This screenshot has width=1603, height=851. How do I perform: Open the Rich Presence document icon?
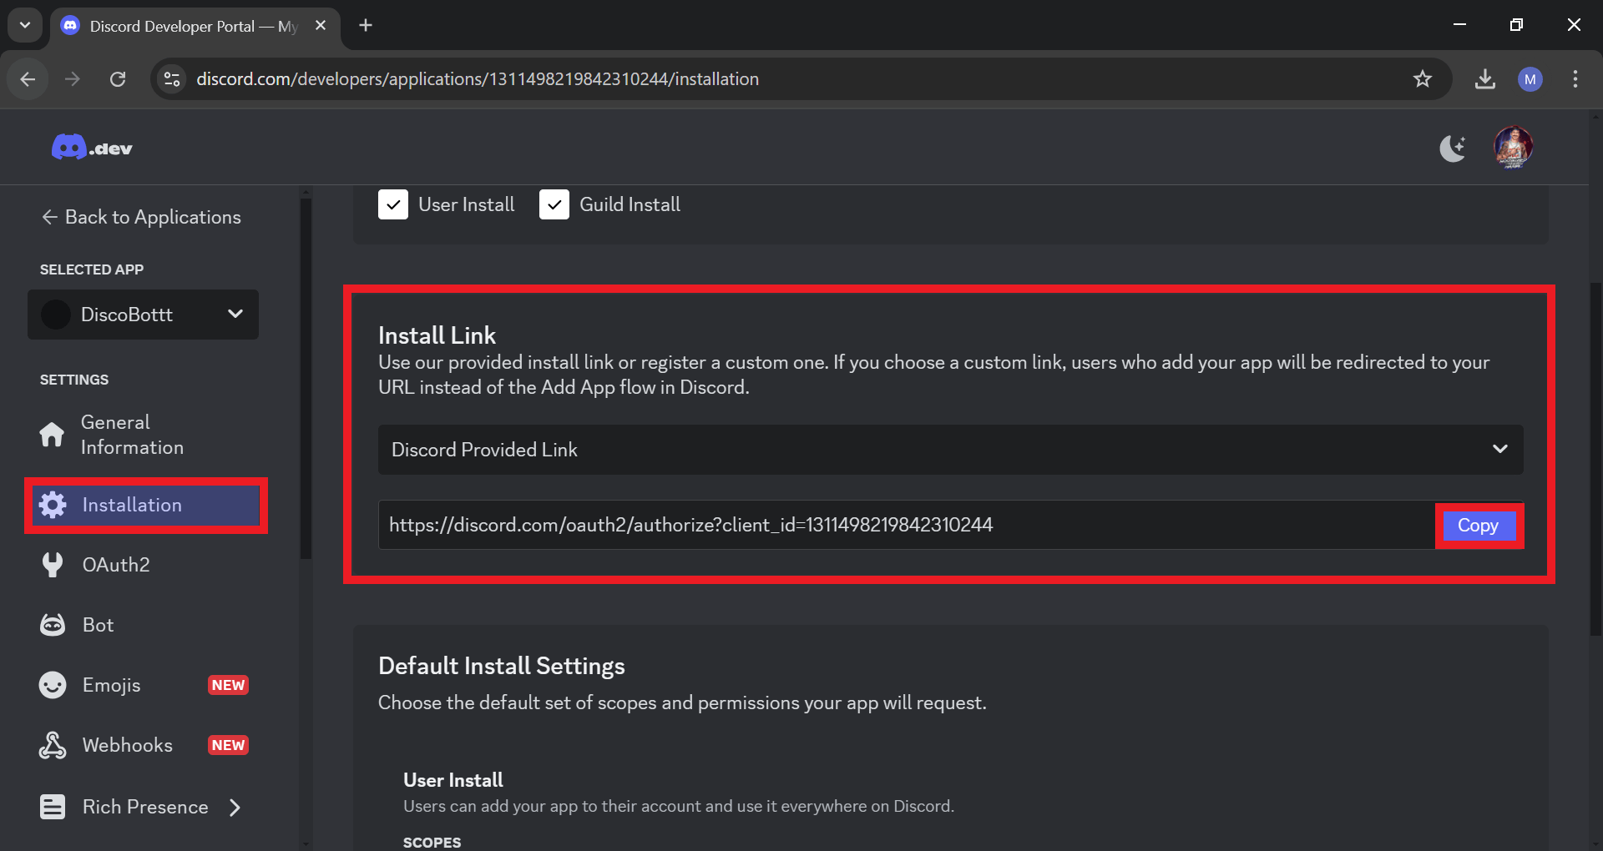coord(53,806)
